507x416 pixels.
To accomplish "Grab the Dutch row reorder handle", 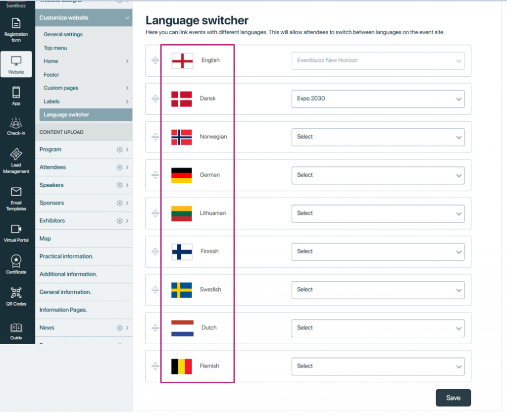I will click(155, 328).
